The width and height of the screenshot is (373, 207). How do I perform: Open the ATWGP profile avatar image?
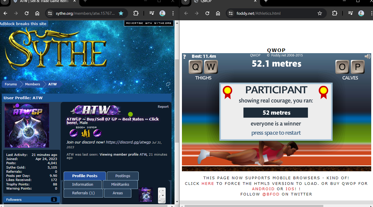(x=27, y=125)
